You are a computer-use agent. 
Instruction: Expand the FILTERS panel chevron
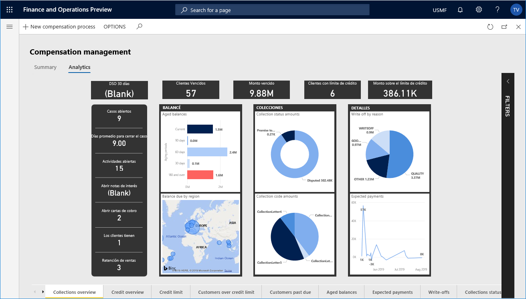pyautogui.click(x=508, y=81)
